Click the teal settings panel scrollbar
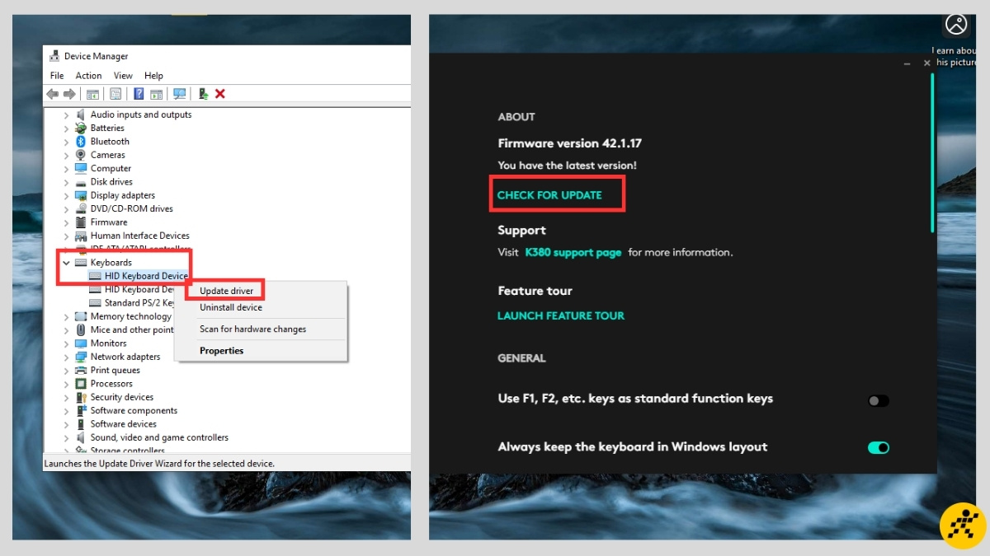Viewport: 990px width, 556px height. tap(933, 152)
